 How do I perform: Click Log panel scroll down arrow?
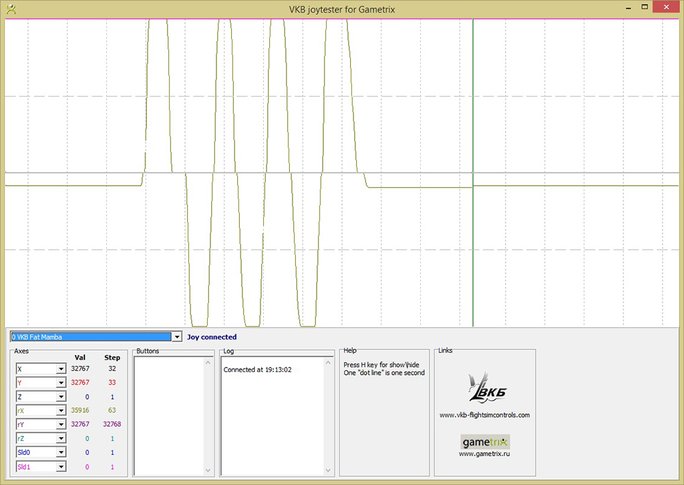pyautogui.click(x=328, y=470)
